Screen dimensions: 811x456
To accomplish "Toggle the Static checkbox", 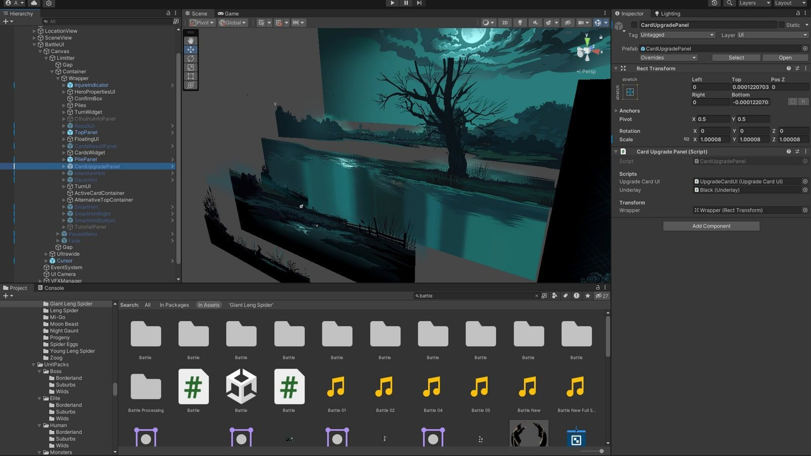I will pos(781,25).
